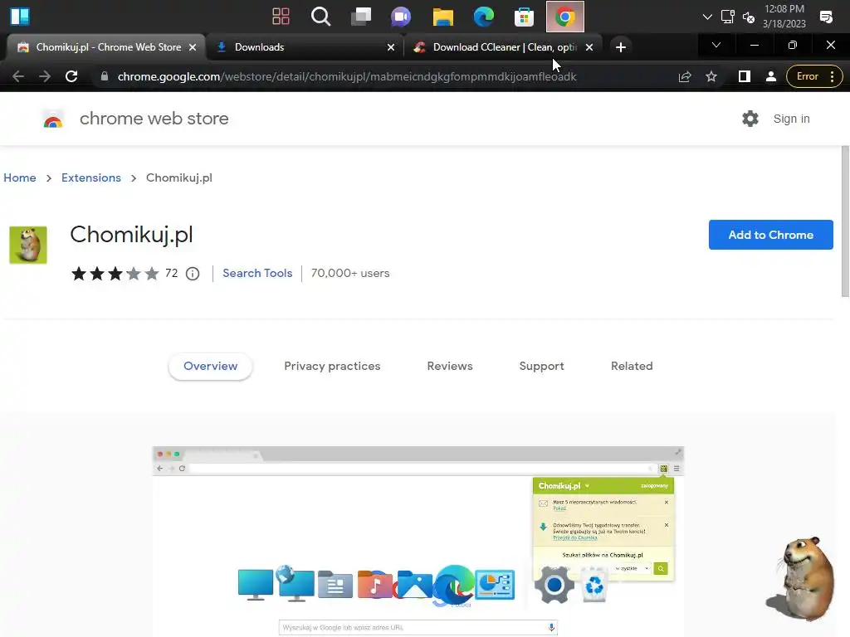Screen dimensions: 850x637
Task: Open a new browser tab
Action: coord(621,47)
